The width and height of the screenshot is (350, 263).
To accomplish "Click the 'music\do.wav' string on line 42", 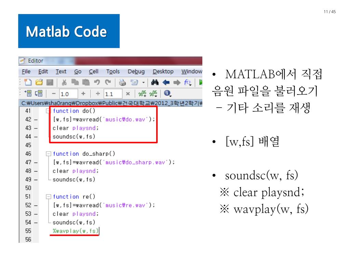I will [125, 120].
